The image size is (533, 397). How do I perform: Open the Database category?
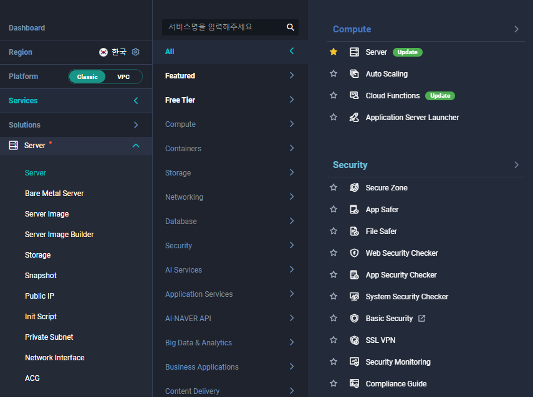(x=230, y=222)
